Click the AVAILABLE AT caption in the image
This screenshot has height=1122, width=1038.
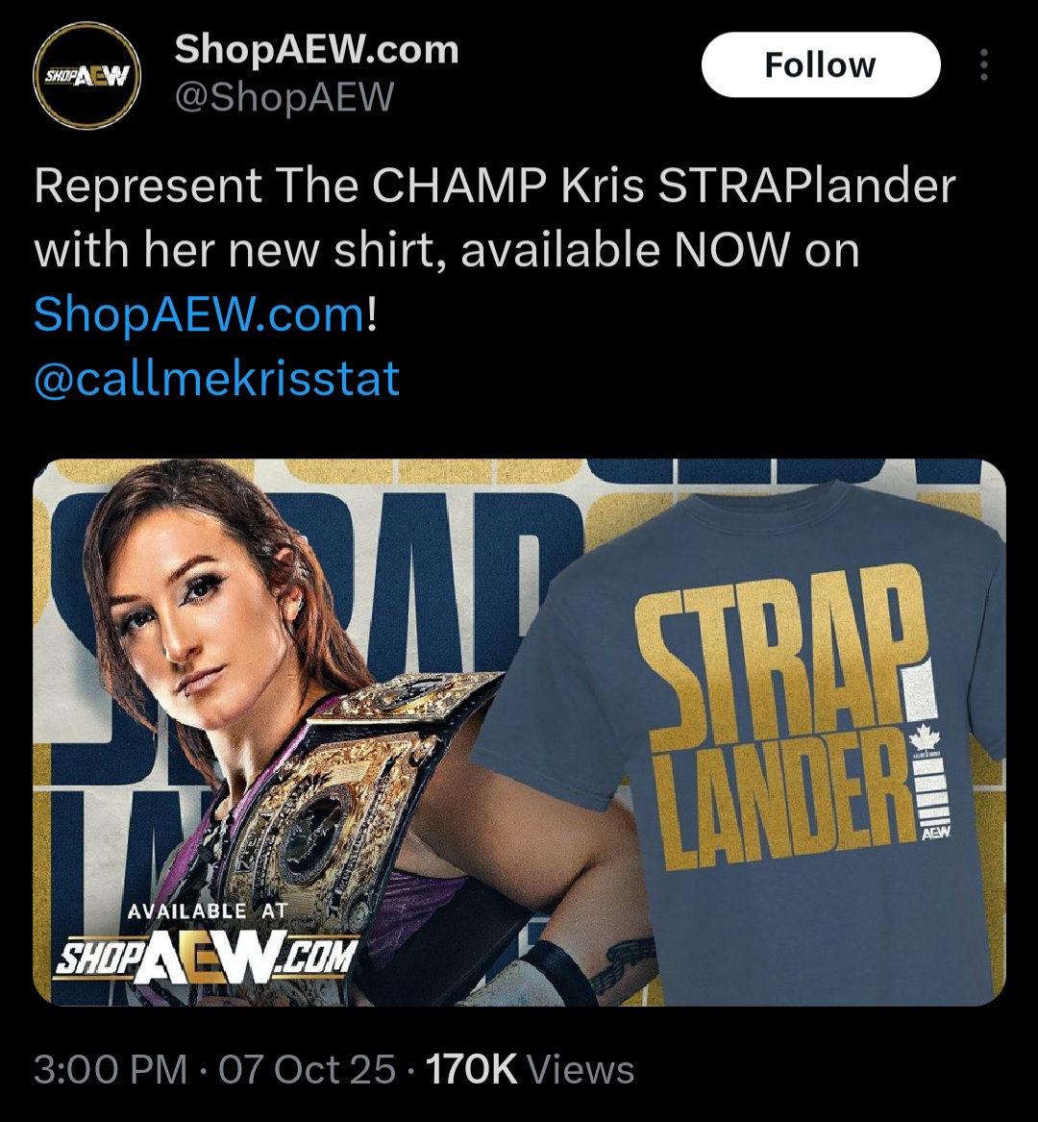(x=208, y=910)
